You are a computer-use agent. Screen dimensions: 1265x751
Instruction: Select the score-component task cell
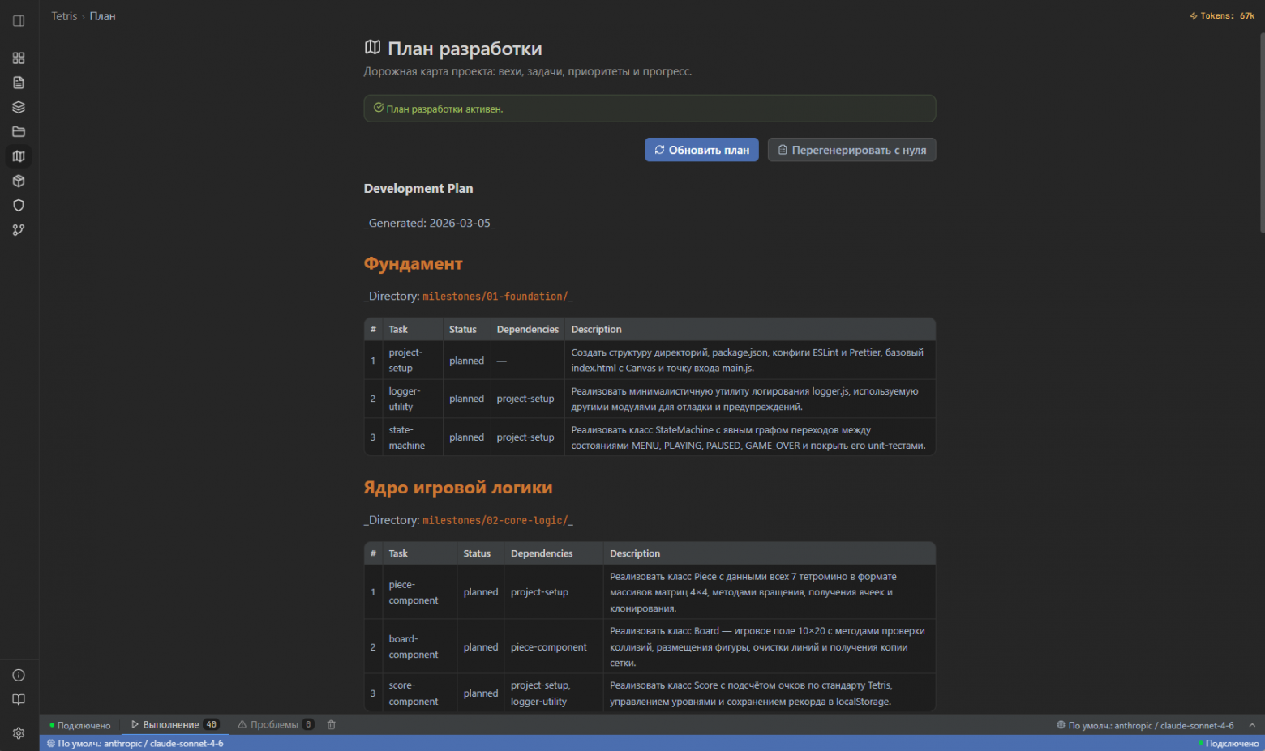[x=419, y=693]
